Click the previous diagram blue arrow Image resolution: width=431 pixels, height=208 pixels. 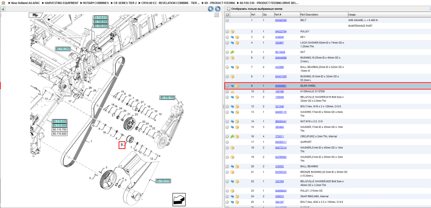tap(211, 9)
